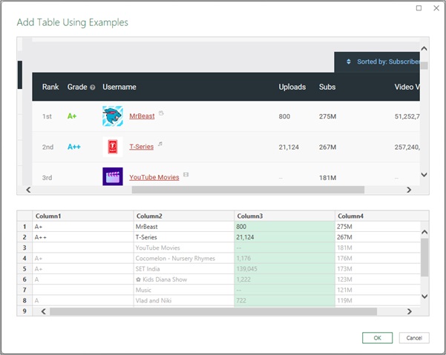Select the Column3 header
Viewport: 446px width, 355px height.
pos(283,216)
